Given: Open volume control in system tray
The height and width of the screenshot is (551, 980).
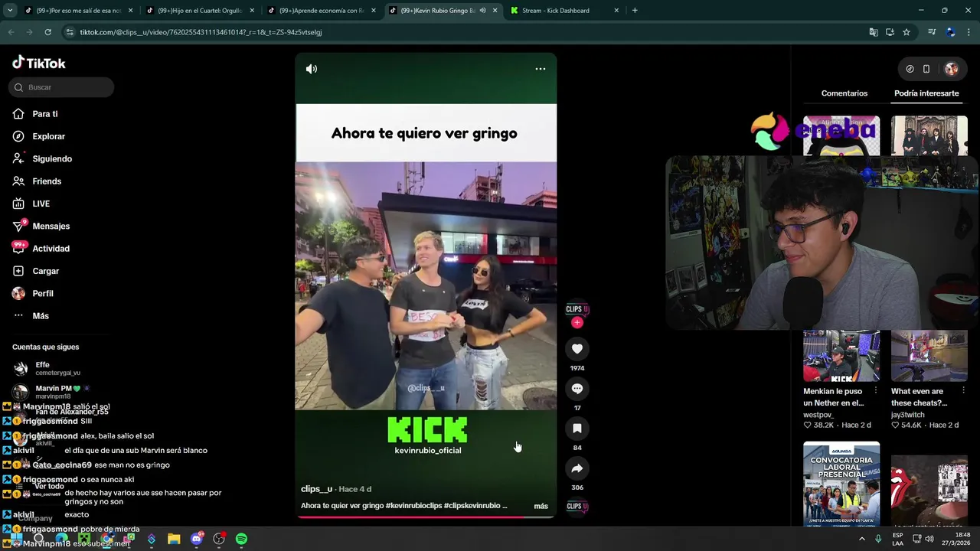Looking at the screenshot, I should pyautogui.click(x=929, y=539).
